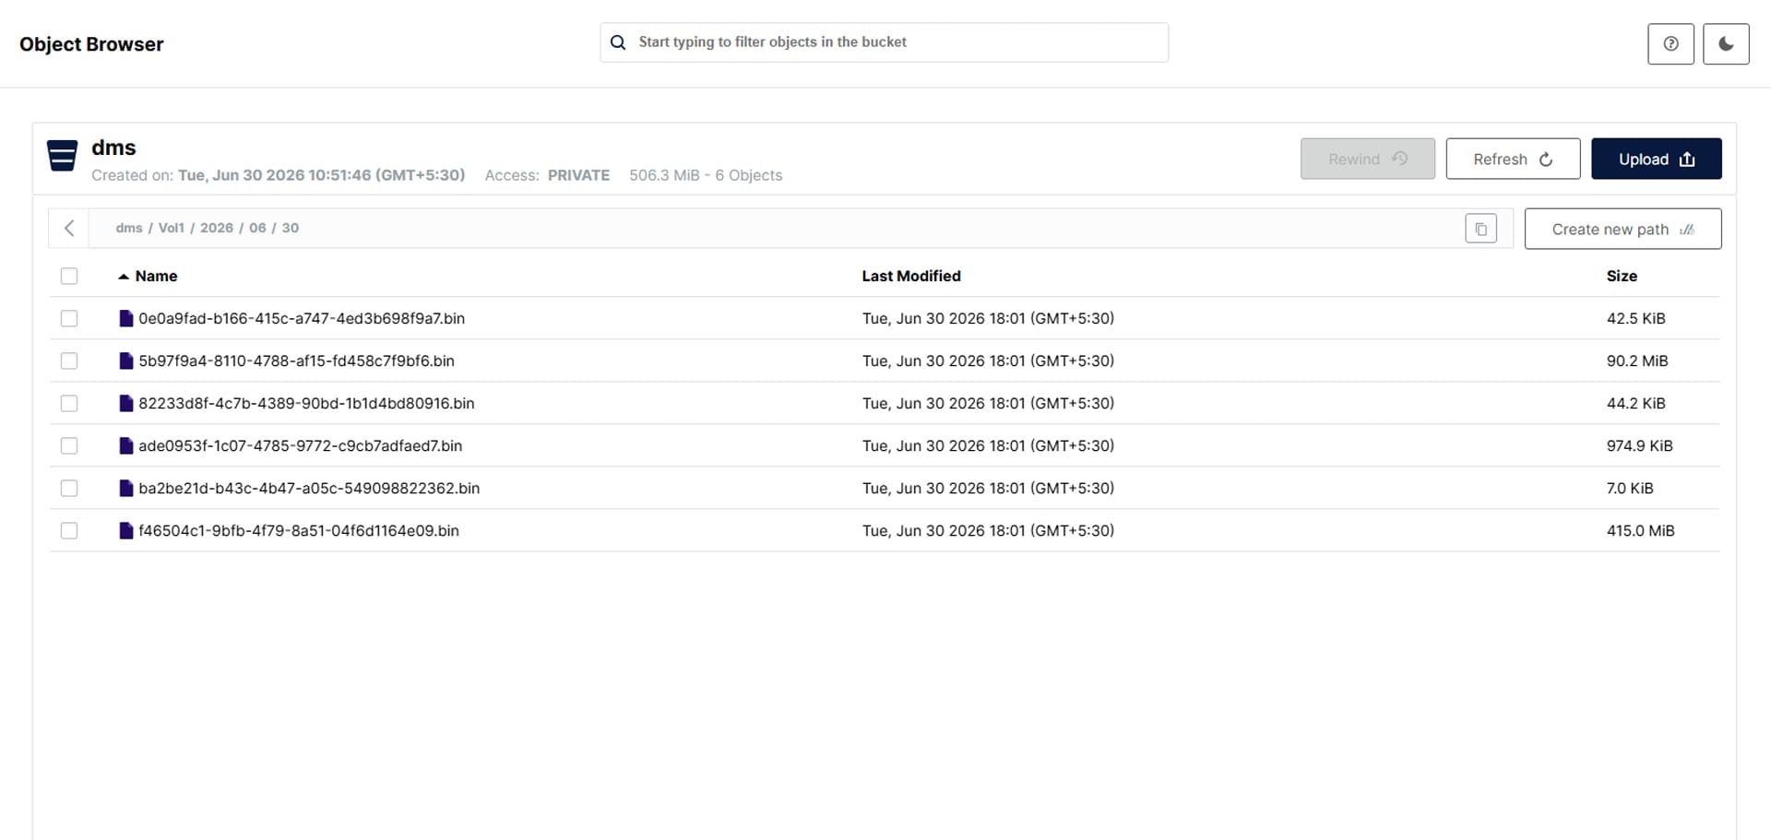Click the 90.2 MiB size value
Image resolution: width=1771 pixels, height=840 pixels.
click(1637, 361)
